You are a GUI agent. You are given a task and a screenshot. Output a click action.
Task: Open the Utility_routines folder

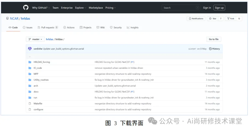41,80
